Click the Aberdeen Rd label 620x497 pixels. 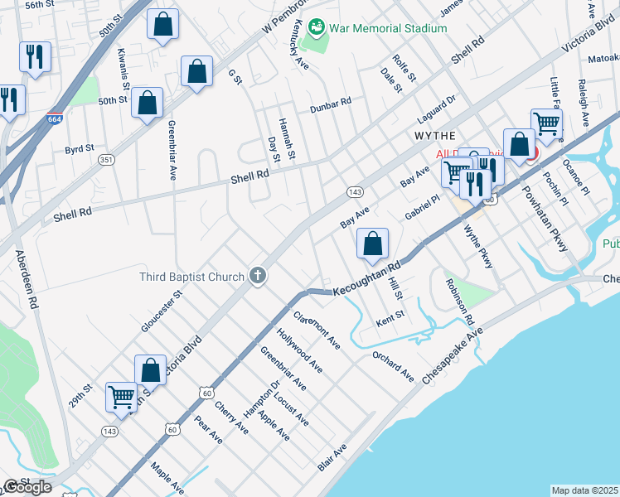click(27, 279)
